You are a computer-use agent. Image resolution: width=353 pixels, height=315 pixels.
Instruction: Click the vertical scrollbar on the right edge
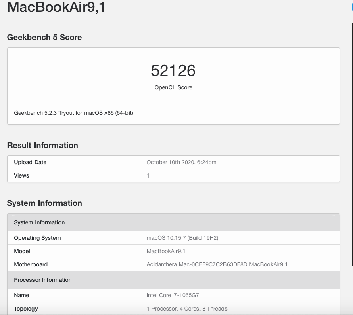click(x=352, y=144)
